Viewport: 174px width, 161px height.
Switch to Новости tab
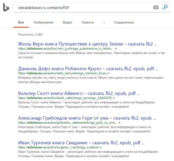88,22
